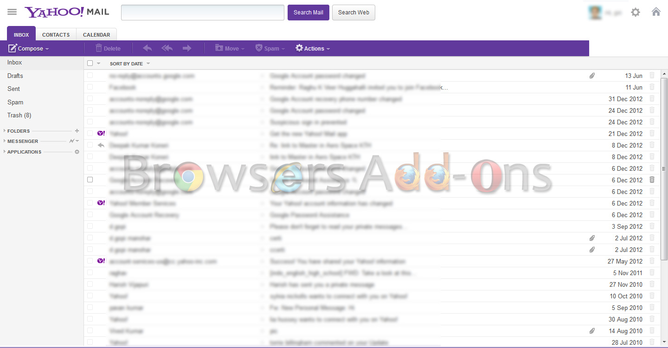Select the 11 Jun email checkbox

(90, 87)
